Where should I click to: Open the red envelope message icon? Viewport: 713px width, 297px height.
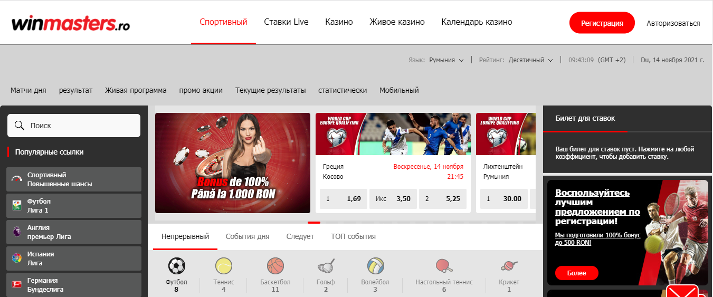click(x=682, y=291)
